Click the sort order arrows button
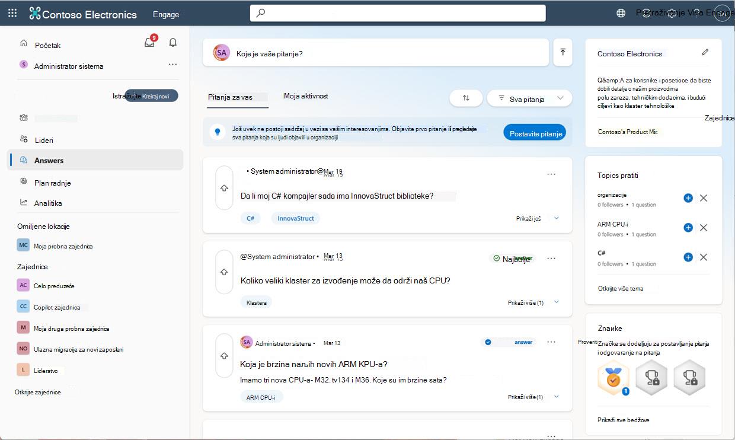 pyautogui.click(x=466, y=98)
